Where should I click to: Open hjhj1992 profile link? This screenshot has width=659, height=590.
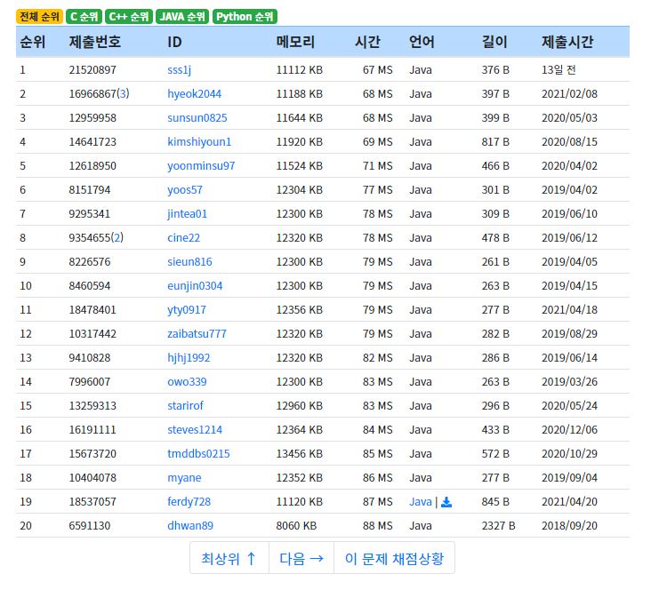pyautogui.click(x=189, y=357)
